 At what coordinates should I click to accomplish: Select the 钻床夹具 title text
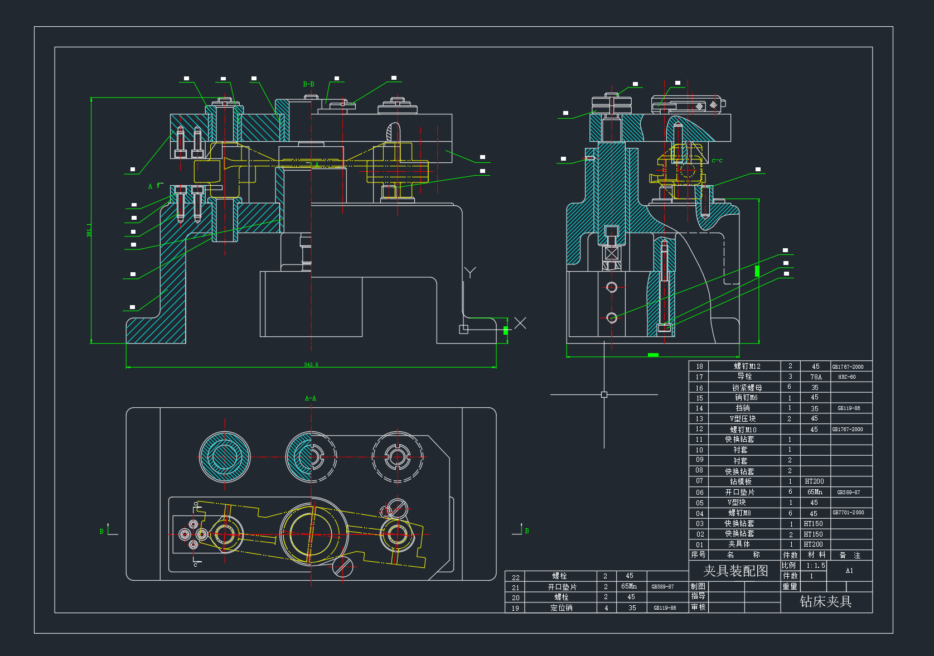826,601
